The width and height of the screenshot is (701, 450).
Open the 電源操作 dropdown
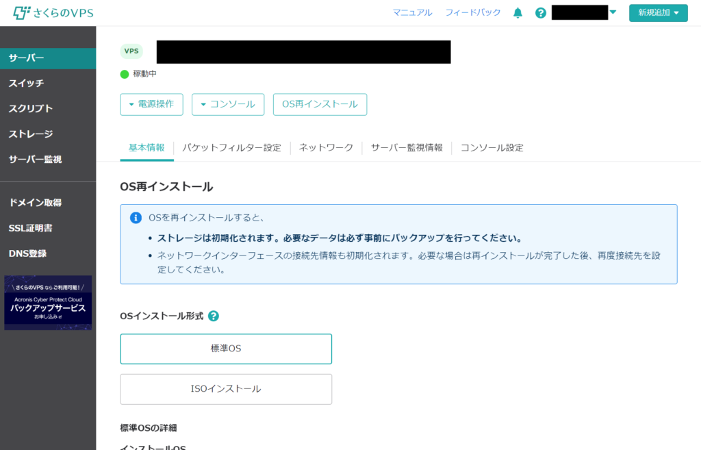pyautogui.click(x=151, y=104)
